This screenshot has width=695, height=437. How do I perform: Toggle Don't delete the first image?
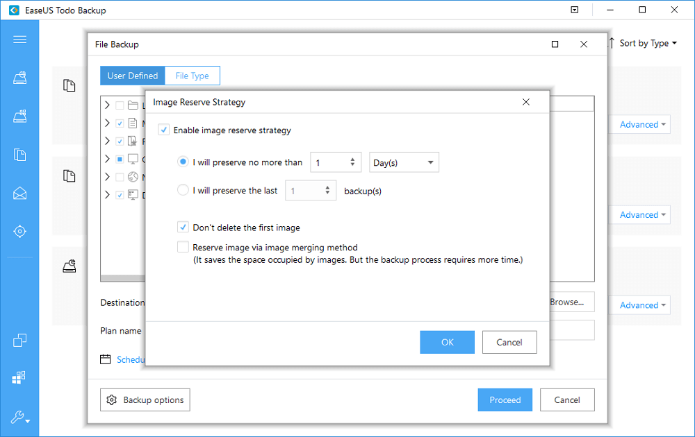(x=183, y=227)
